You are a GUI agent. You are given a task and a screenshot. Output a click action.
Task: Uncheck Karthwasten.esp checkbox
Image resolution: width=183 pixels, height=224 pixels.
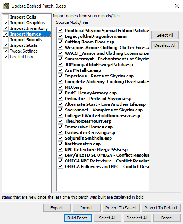point(60,144)
